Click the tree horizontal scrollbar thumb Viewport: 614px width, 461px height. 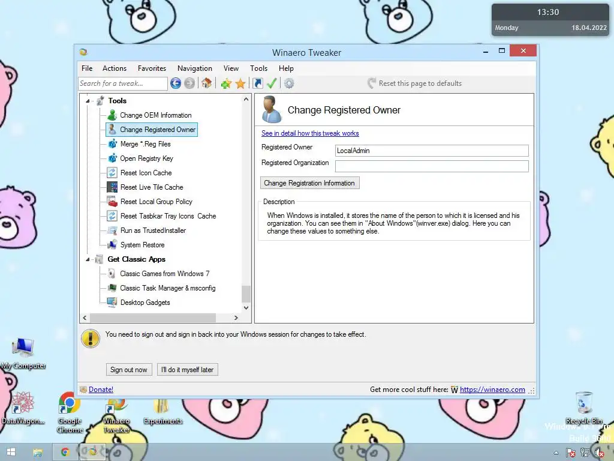tap(153, 318)
